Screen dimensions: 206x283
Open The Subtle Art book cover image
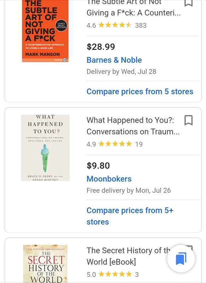pos(45,31)
